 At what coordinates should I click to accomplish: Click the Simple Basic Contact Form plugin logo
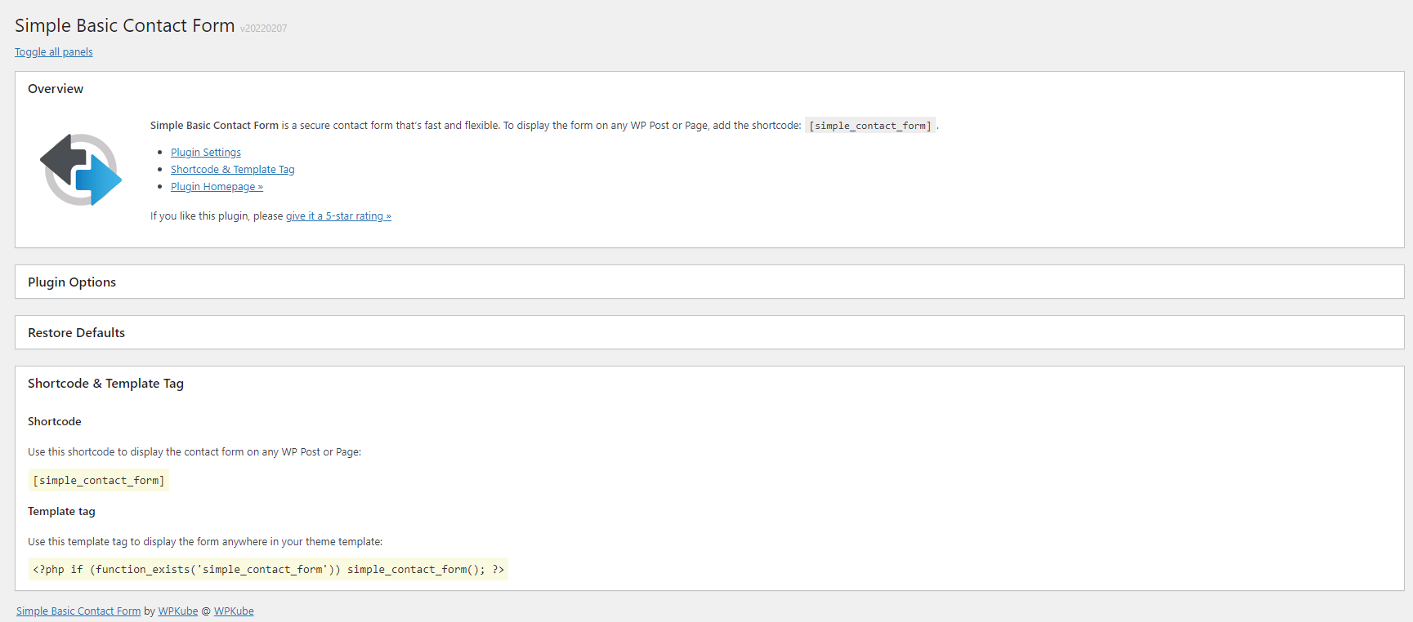coord(81,170)
